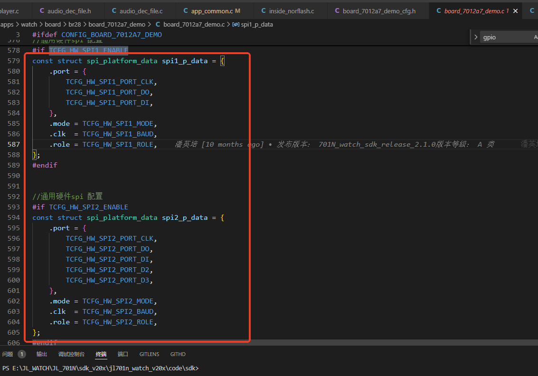This screenshot has width=538, height=376.
Task: Click the spi2_p_data identifier on line 594
Action: pos(185,217)
